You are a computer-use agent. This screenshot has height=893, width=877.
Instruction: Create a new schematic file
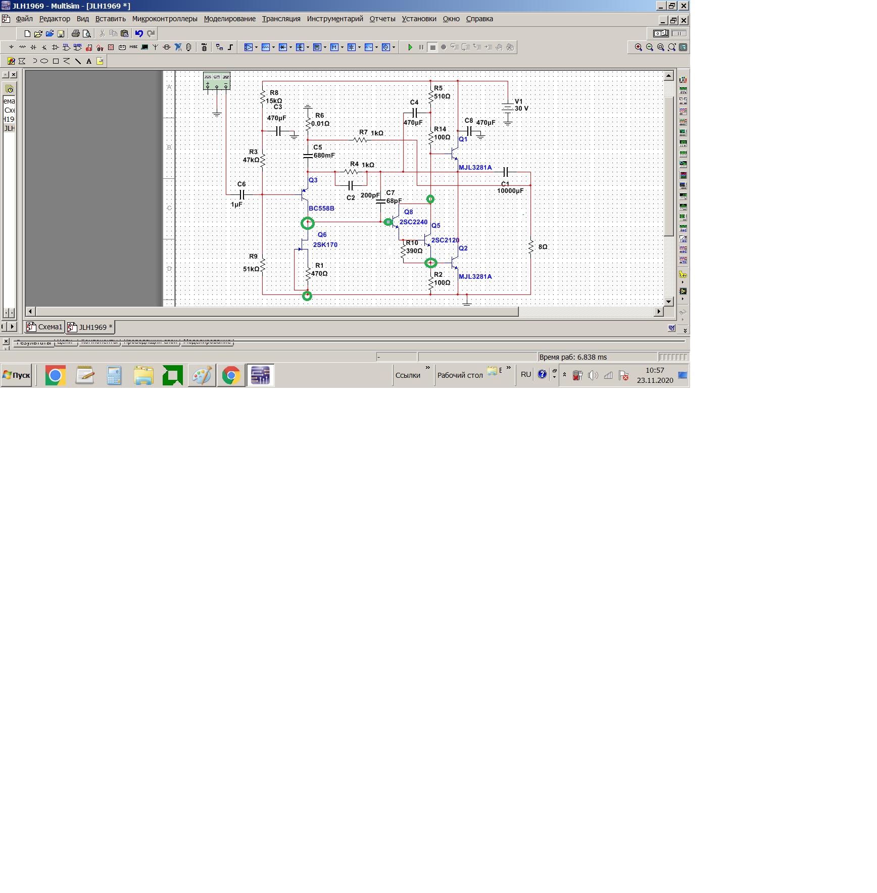tap(27, 33)
